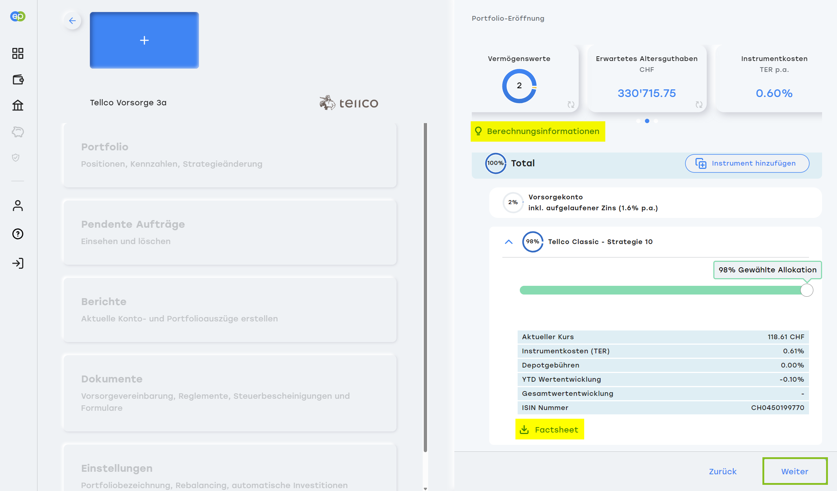Click the Portfolio-Eröffnung heading
The height and width of the screenshot is (491, 837).
(x=508, y=19)
